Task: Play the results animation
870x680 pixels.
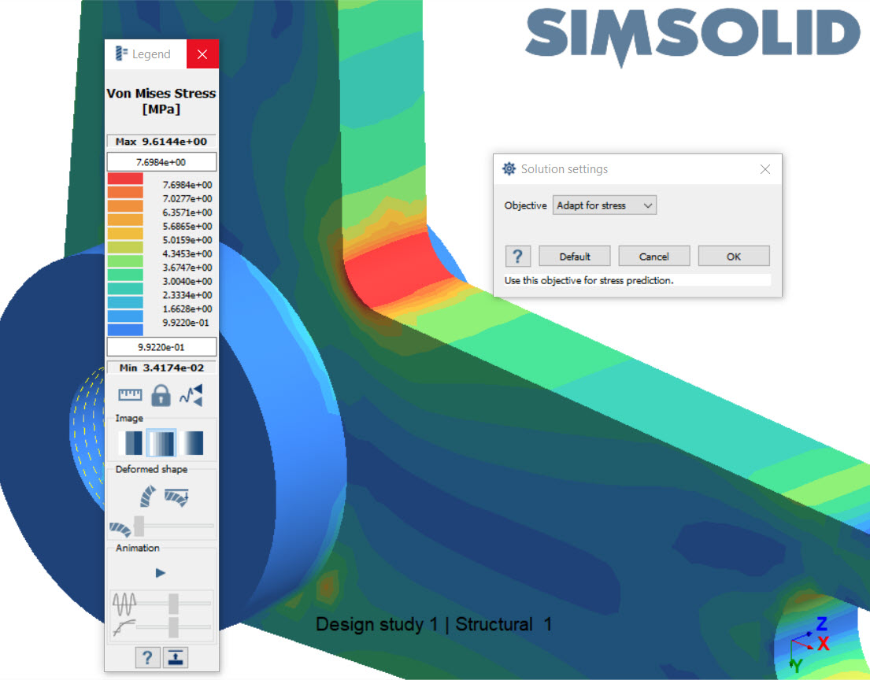Action: coord(160,572)
